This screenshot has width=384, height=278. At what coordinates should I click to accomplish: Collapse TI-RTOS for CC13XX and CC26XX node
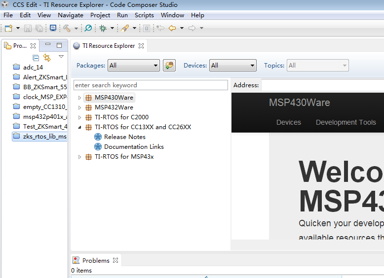pyautogui.click(x=79, y=127)
